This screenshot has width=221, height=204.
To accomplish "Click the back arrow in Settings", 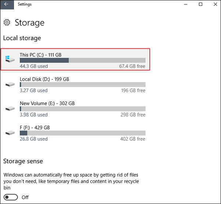I will (x=6, y=4).
